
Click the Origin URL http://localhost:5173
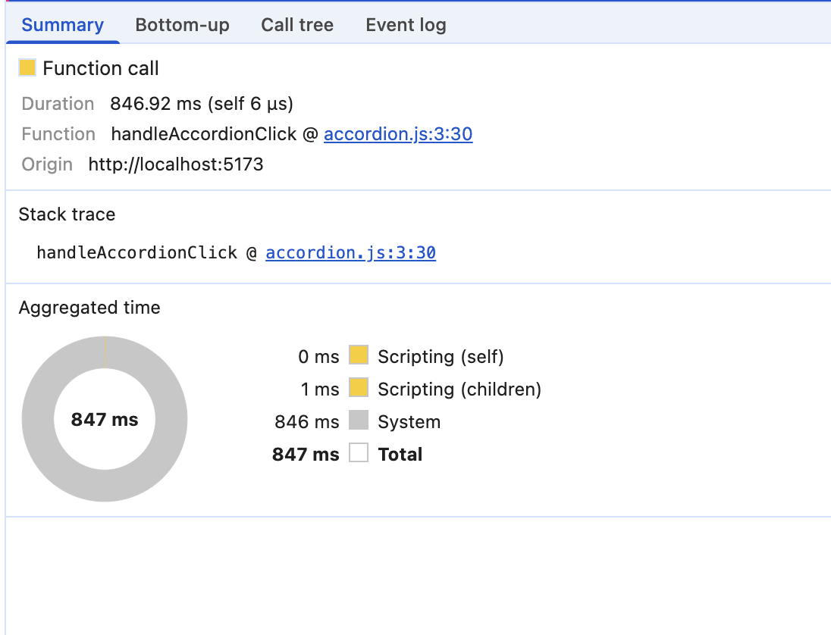click(176, 164)
